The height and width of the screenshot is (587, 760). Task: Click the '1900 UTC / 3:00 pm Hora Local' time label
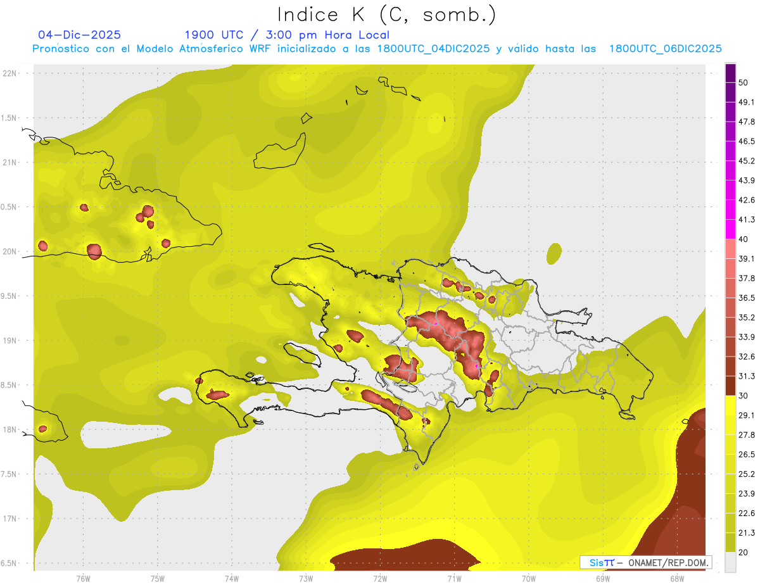pyautogui.click(x=287, y=35)
